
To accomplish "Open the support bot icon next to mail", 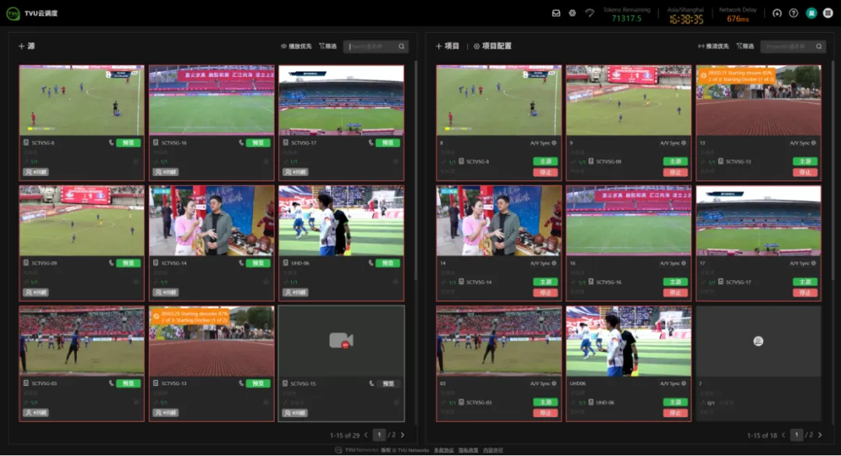I will [x=572, y=13].
